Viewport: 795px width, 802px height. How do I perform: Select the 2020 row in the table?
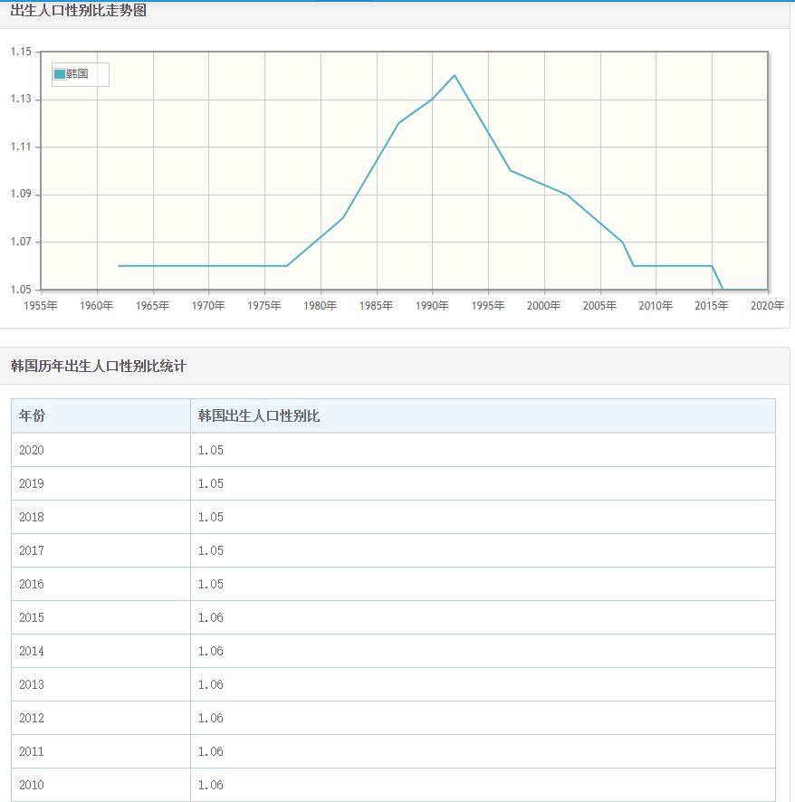(x=30, y=450)
